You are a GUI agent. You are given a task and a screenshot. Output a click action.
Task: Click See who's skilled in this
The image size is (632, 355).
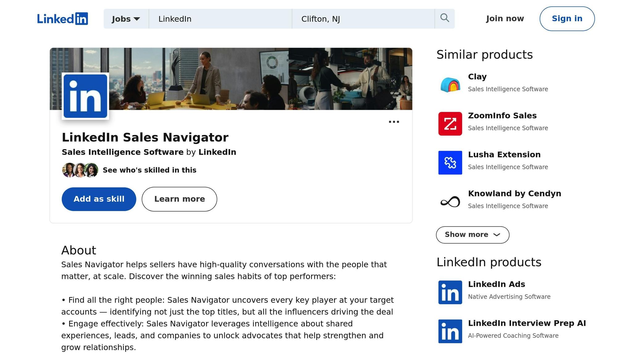149,170
